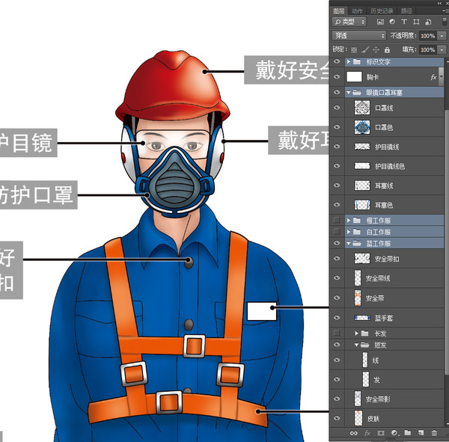The height and width of the screenshot is (442, 449).
Task: Filter for type layers (T icon)
Action: click(x=404, y=22)
